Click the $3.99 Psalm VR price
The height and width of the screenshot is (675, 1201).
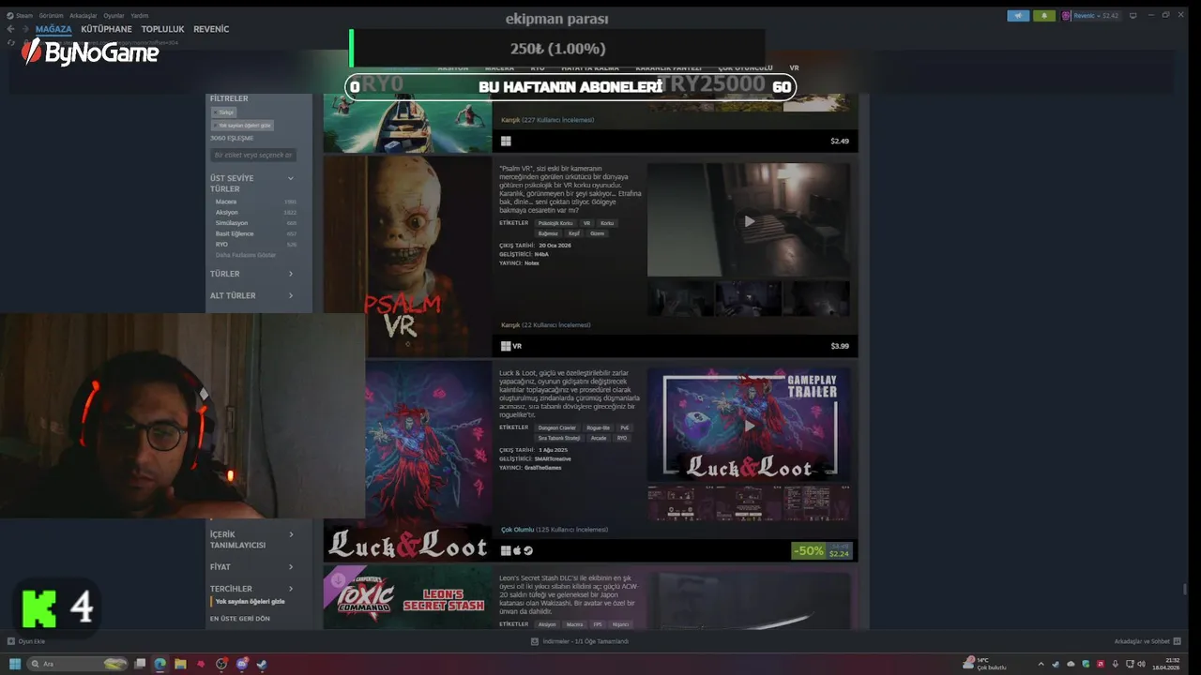coord(839,346)
